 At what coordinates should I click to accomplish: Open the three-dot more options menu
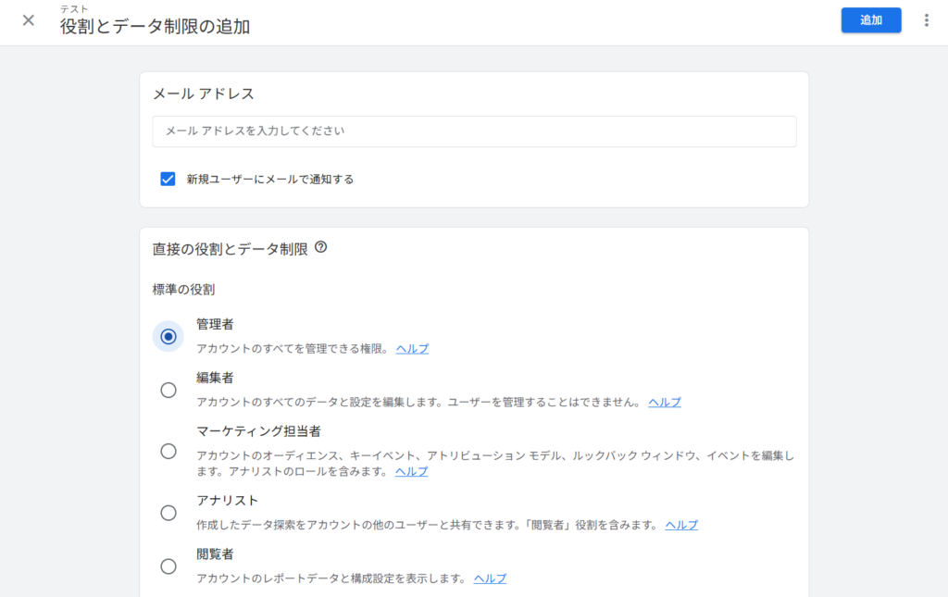click(x=926, y=20)
